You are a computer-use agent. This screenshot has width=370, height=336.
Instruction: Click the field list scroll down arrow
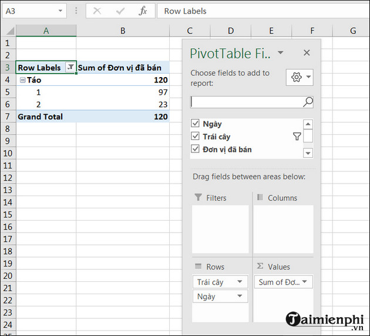click(x=308, y=153)
